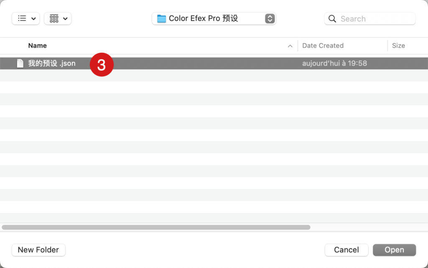The image size is (428, 268).
Task: Click the magnifying glass search icon
Action: (332, 18)
